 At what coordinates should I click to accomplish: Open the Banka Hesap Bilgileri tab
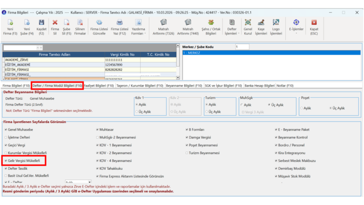point(259,85)
